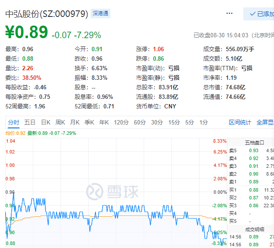This screenshot has width=274, height=248.
Task: Click the 全屏显示 fullscreen link
Action: tap(265, 122)
